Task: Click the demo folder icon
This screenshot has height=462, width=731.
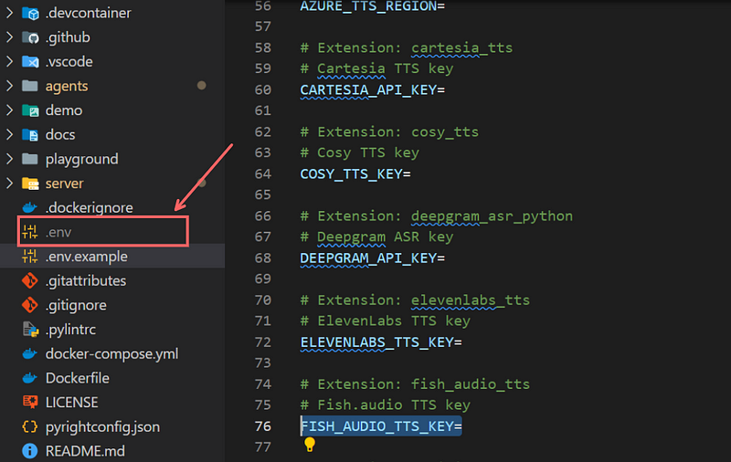Action: click(30, 110)
